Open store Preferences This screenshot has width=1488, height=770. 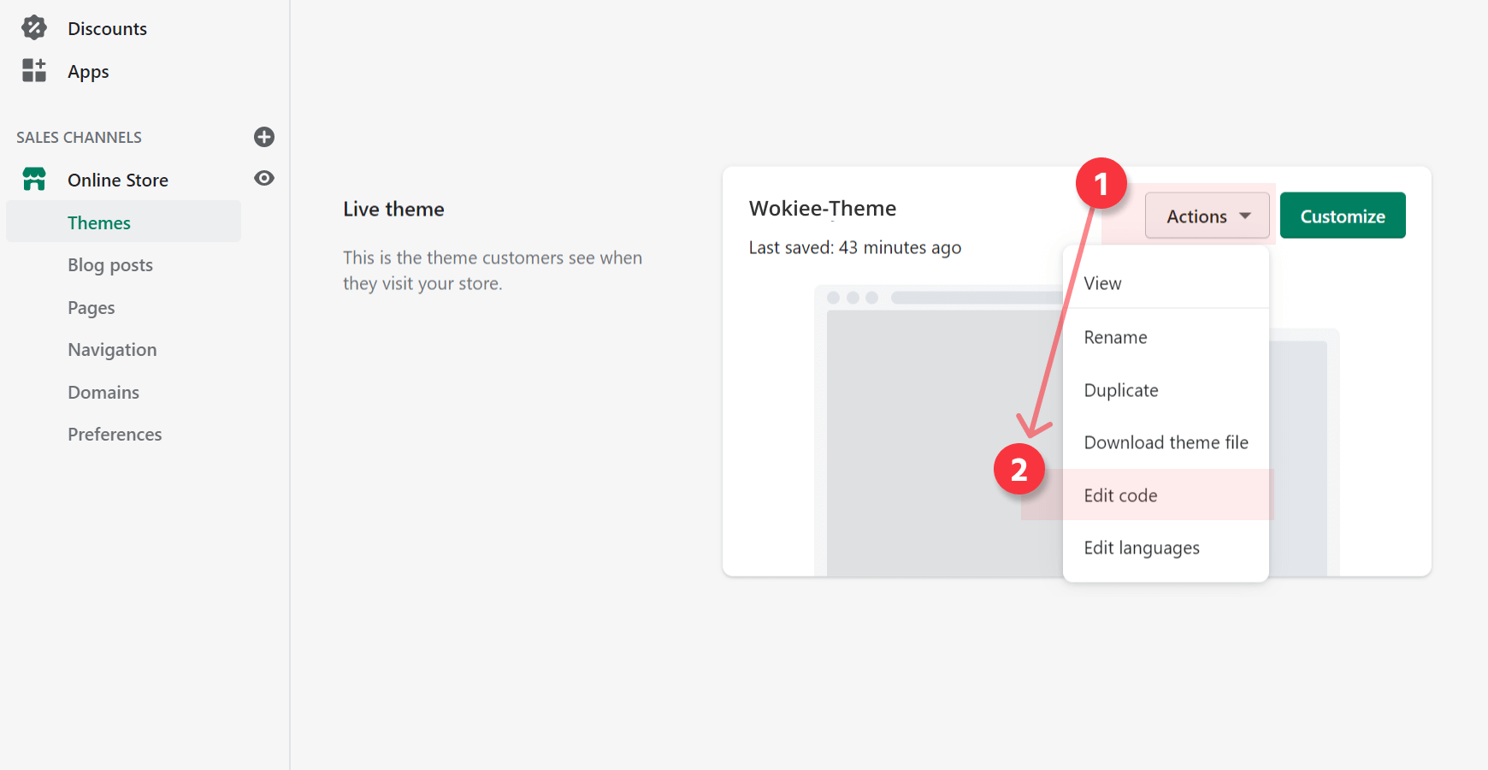click(x=115, y=435)
